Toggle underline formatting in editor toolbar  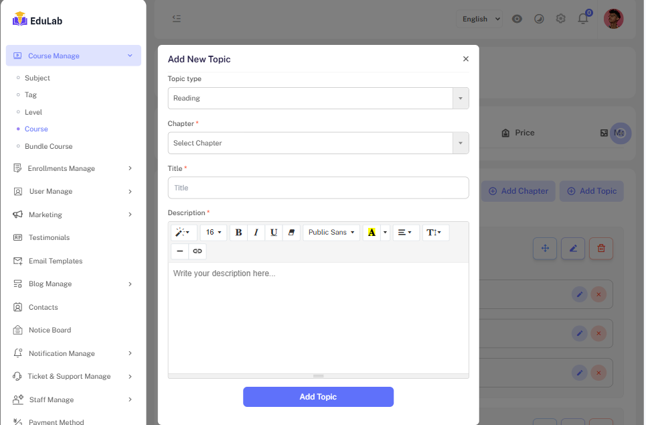coord(273,233)
